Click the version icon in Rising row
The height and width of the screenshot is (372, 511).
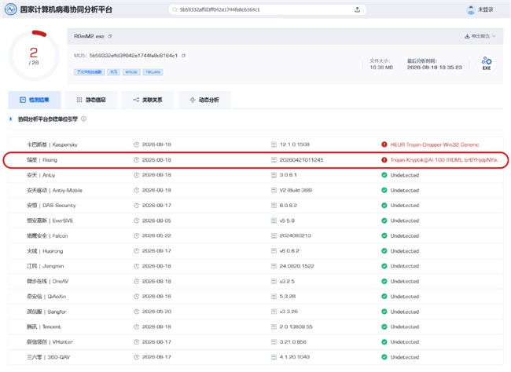(x=274, y=160)
